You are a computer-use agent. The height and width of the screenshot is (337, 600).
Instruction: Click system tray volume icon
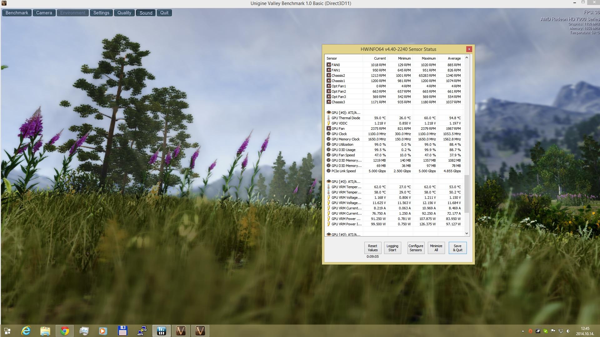568,331
